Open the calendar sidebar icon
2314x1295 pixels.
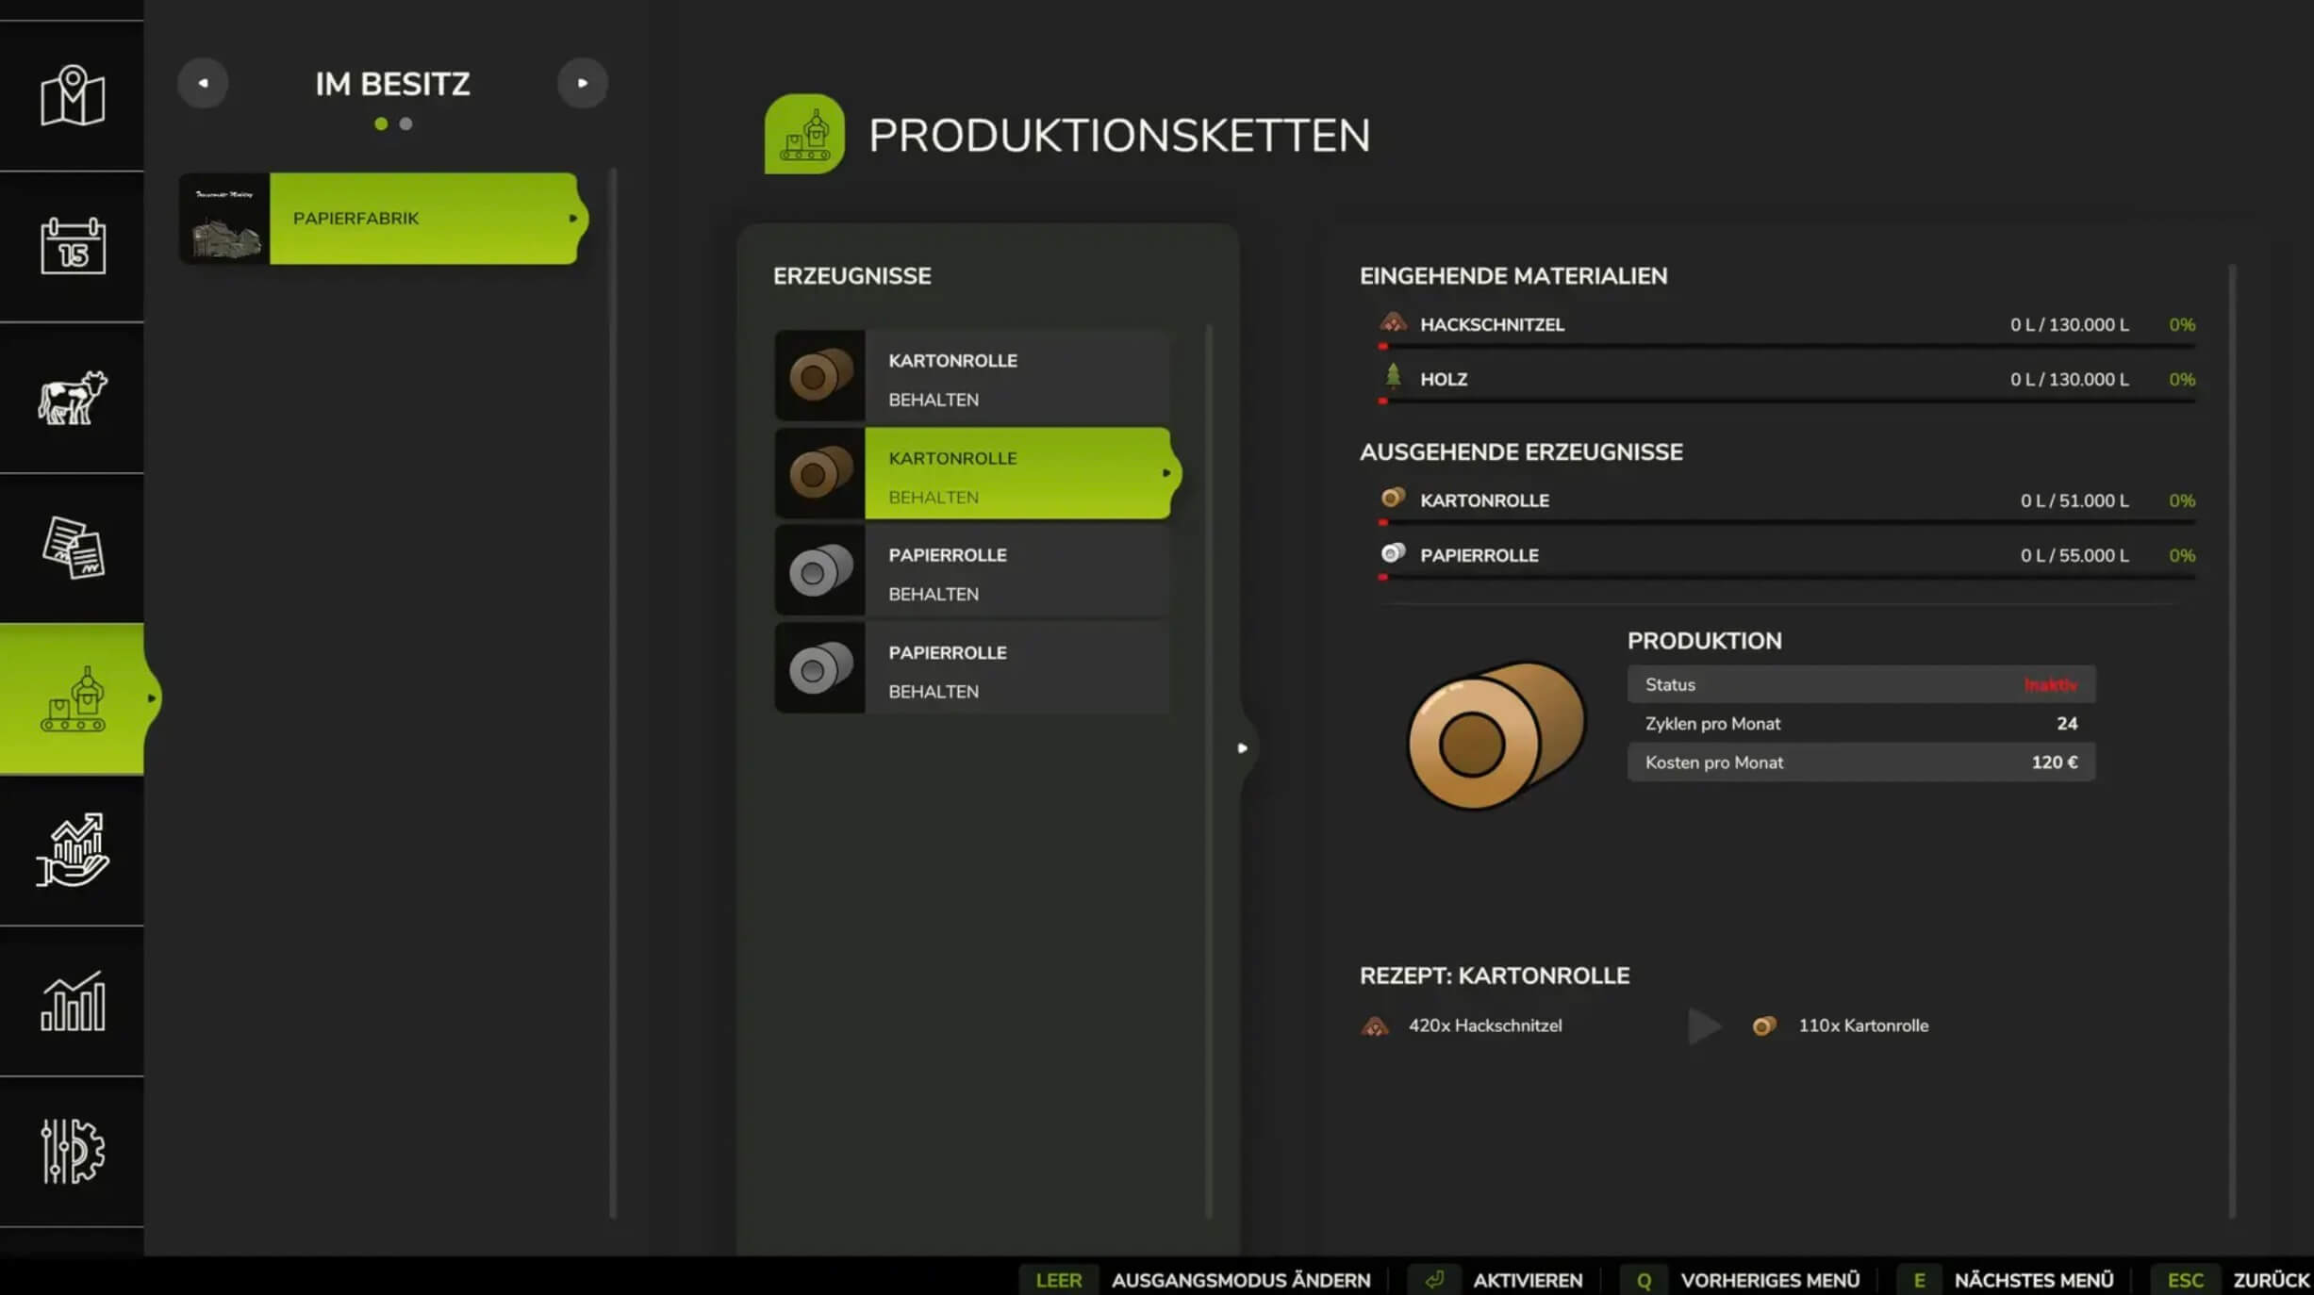click(73, 246)
